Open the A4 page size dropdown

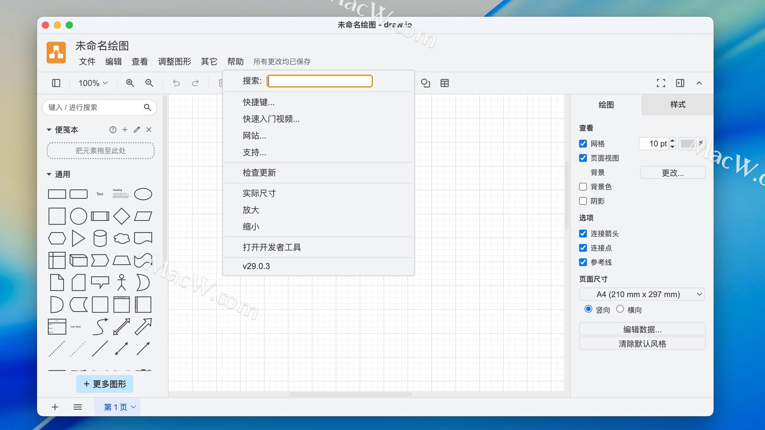641,294
